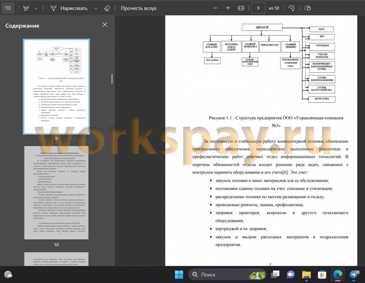Click the figure caption starting with Рисунок 1.1
Screen dimensions: 365x283
[276, 122]
